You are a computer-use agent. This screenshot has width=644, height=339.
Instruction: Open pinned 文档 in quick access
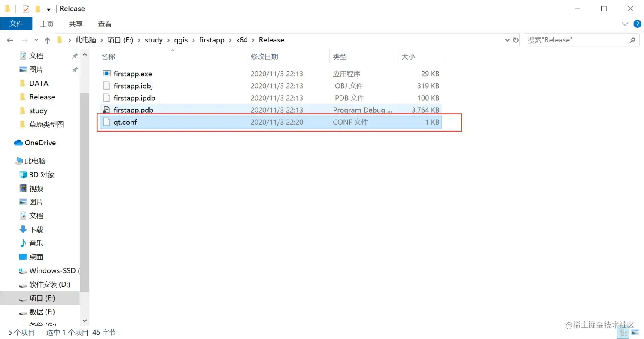36,56
